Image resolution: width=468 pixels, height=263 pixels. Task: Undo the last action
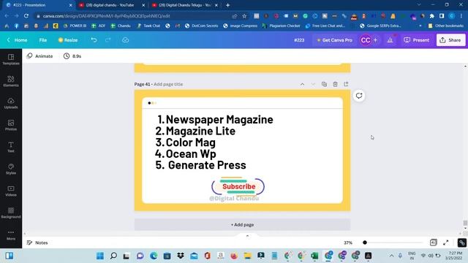(94, 40)
